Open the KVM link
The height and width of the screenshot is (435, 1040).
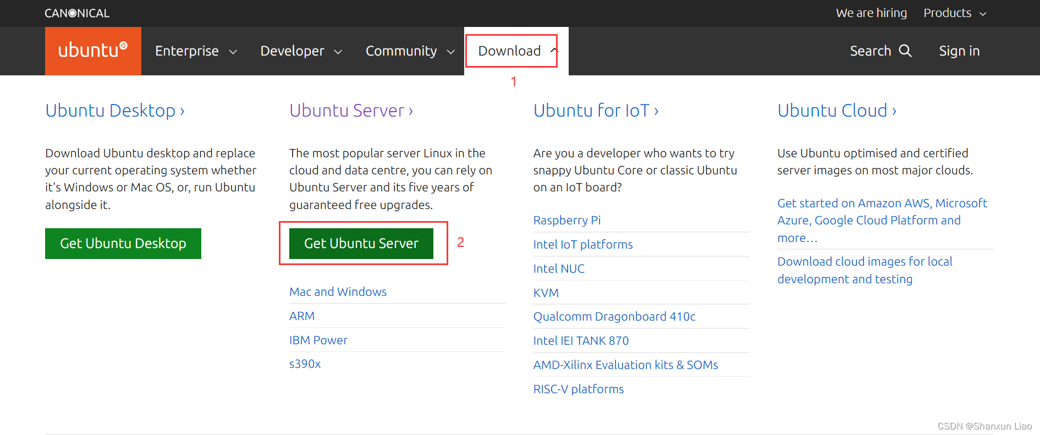click(546, 293)
